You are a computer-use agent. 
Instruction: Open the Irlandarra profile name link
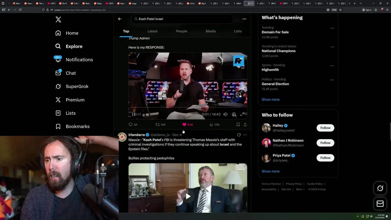click(137, 135)
